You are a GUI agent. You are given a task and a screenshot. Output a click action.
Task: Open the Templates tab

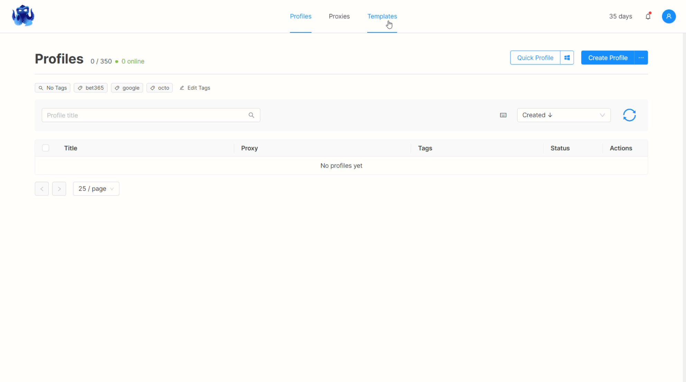point(382,16)
